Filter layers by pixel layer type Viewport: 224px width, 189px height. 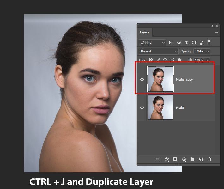171,42
